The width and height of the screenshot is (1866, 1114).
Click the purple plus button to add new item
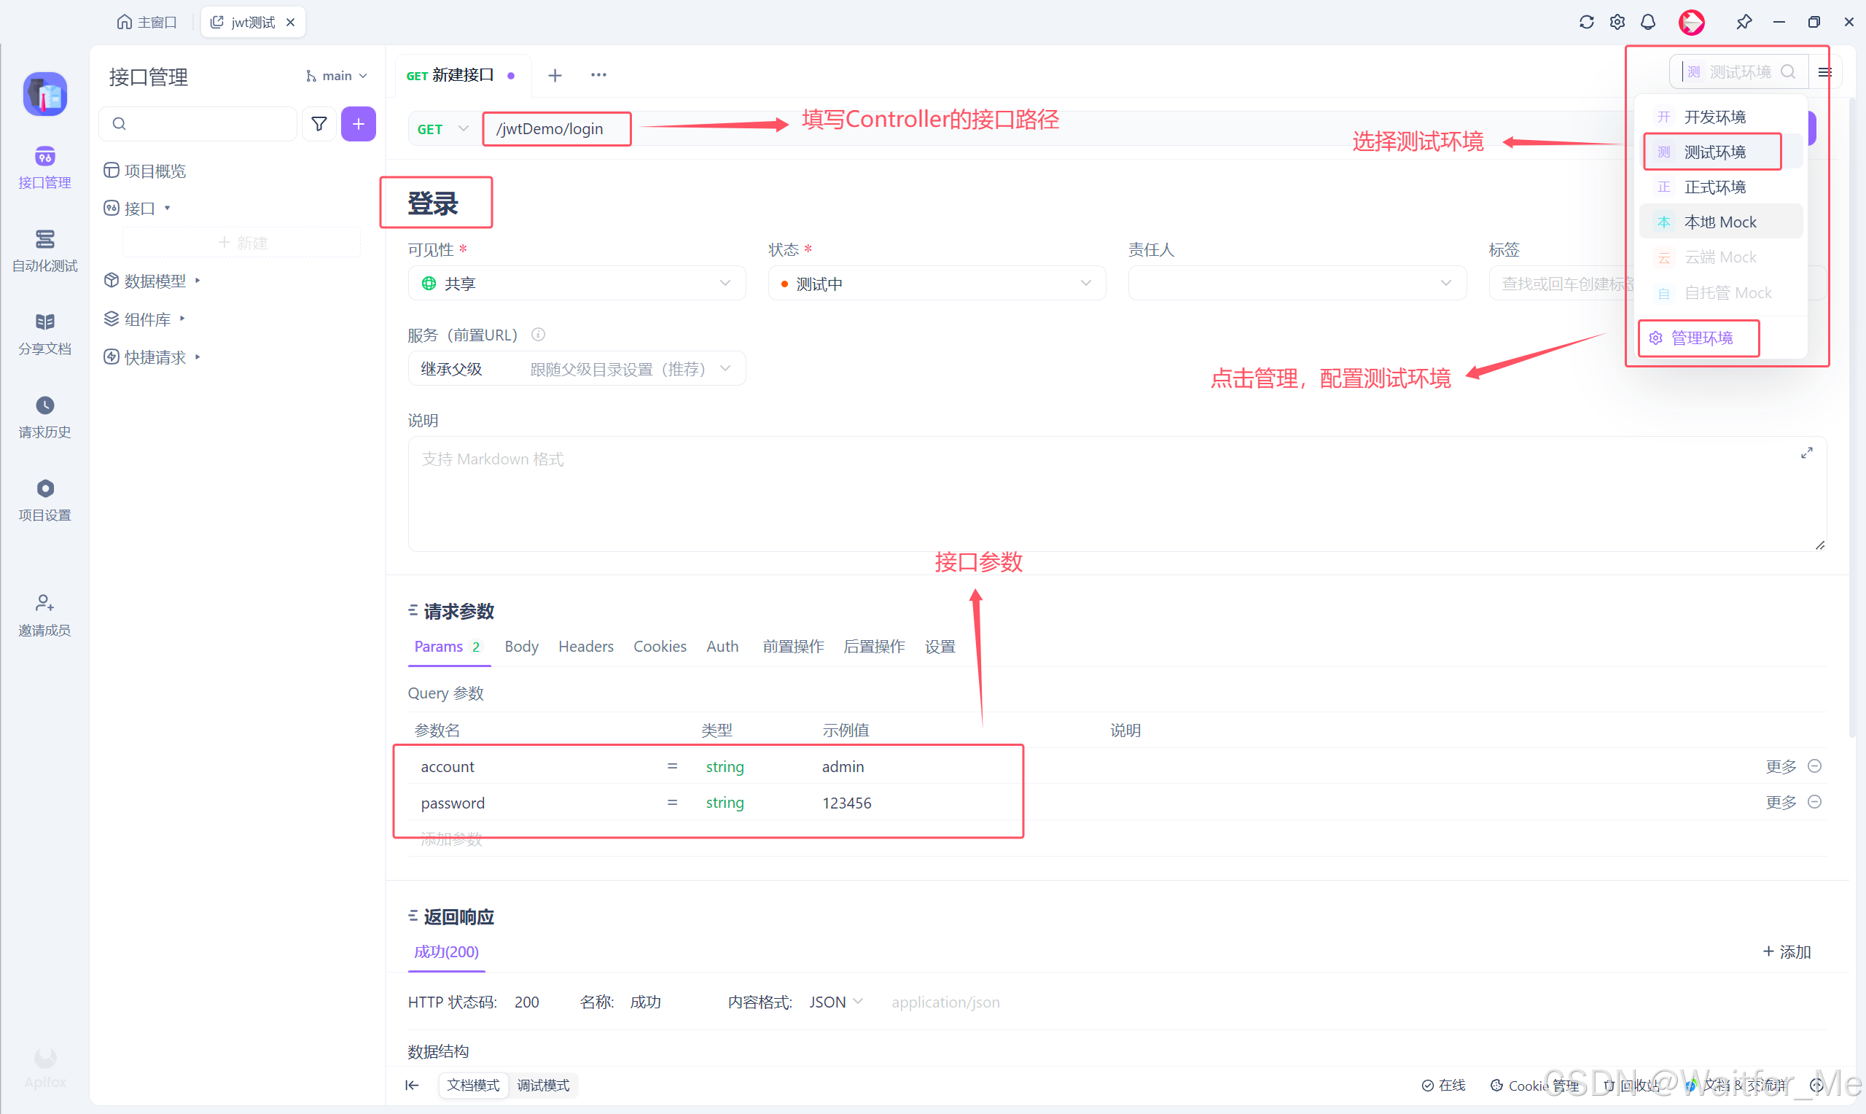click(359, 124)
